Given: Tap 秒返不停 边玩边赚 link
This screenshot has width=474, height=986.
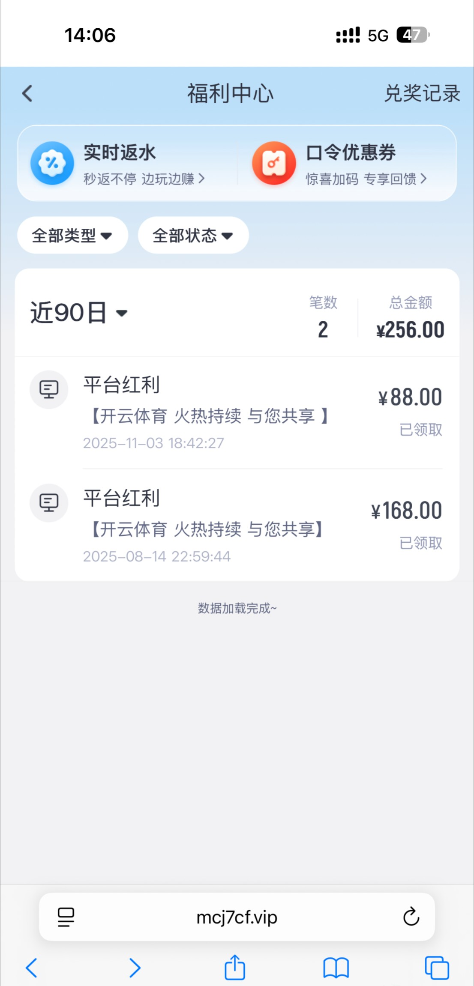Looking at the screenshot, I should tap(144, 179).
